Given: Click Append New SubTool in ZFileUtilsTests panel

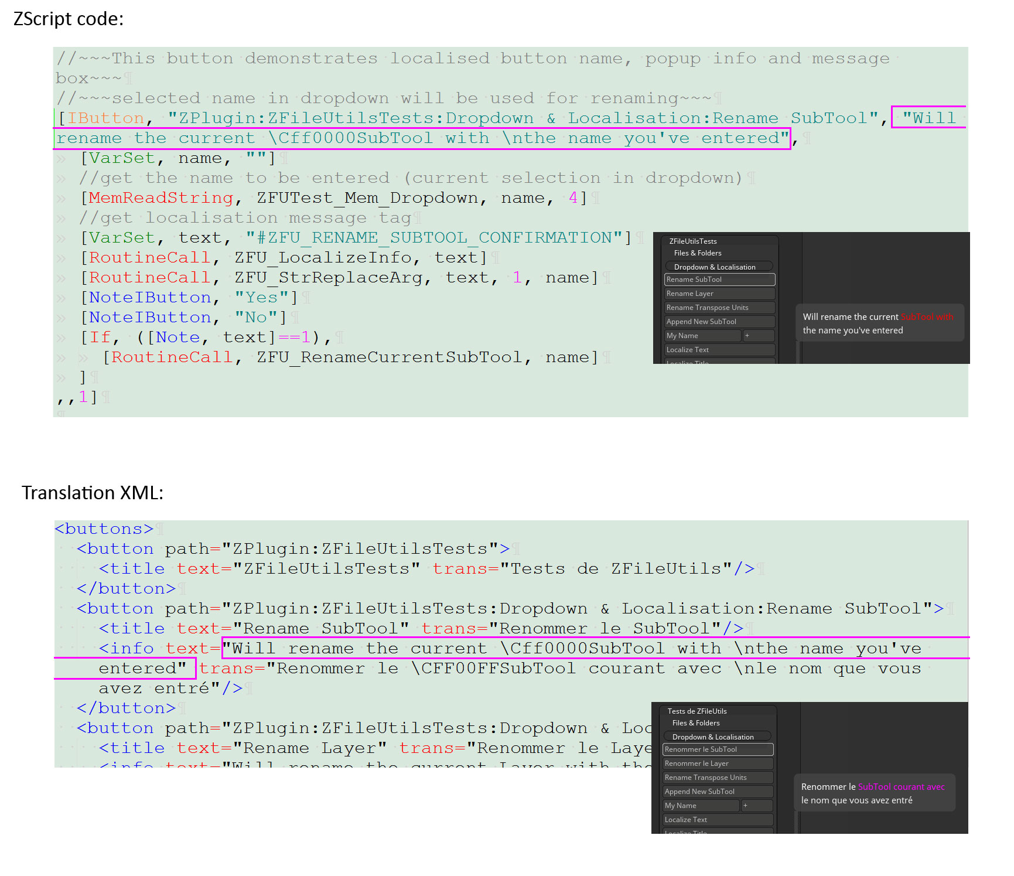Looking at the screenshot, I should (719, 322).
